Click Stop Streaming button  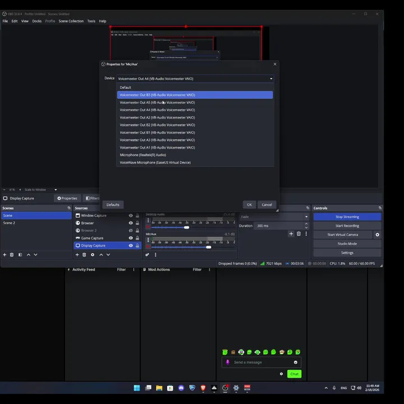[x=347, y=217]
